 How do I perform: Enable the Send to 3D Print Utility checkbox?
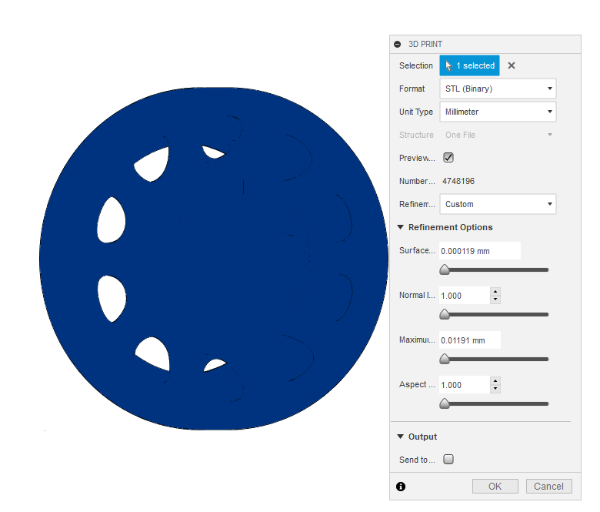[448, 460]
